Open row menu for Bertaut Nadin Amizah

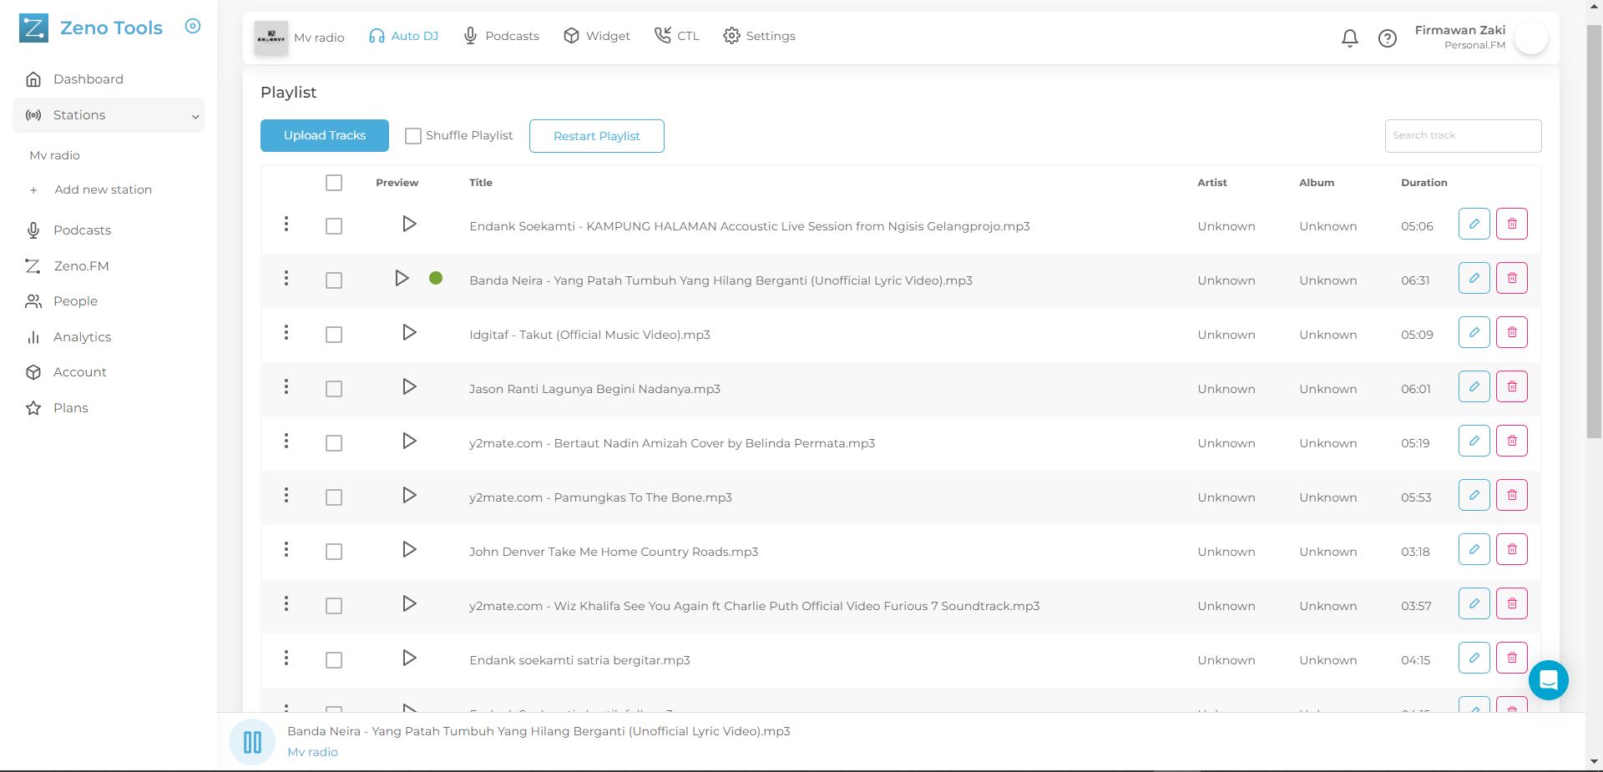[x=286, y=441]
